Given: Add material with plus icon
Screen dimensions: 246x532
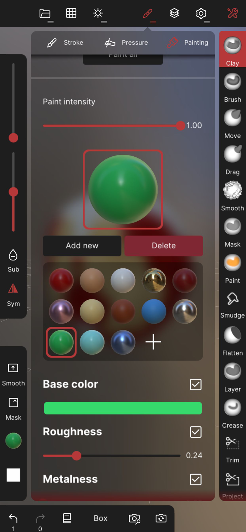Looking at the screenshot, I should tap(153, 342).
